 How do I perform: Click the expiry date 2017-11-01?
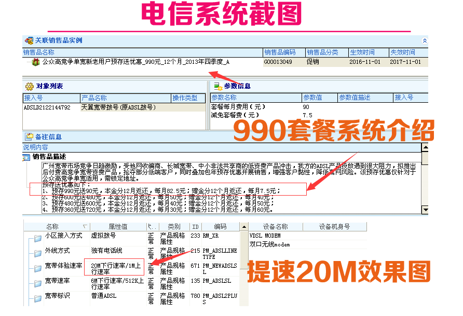pyautogui.click(x=405, y=62)
